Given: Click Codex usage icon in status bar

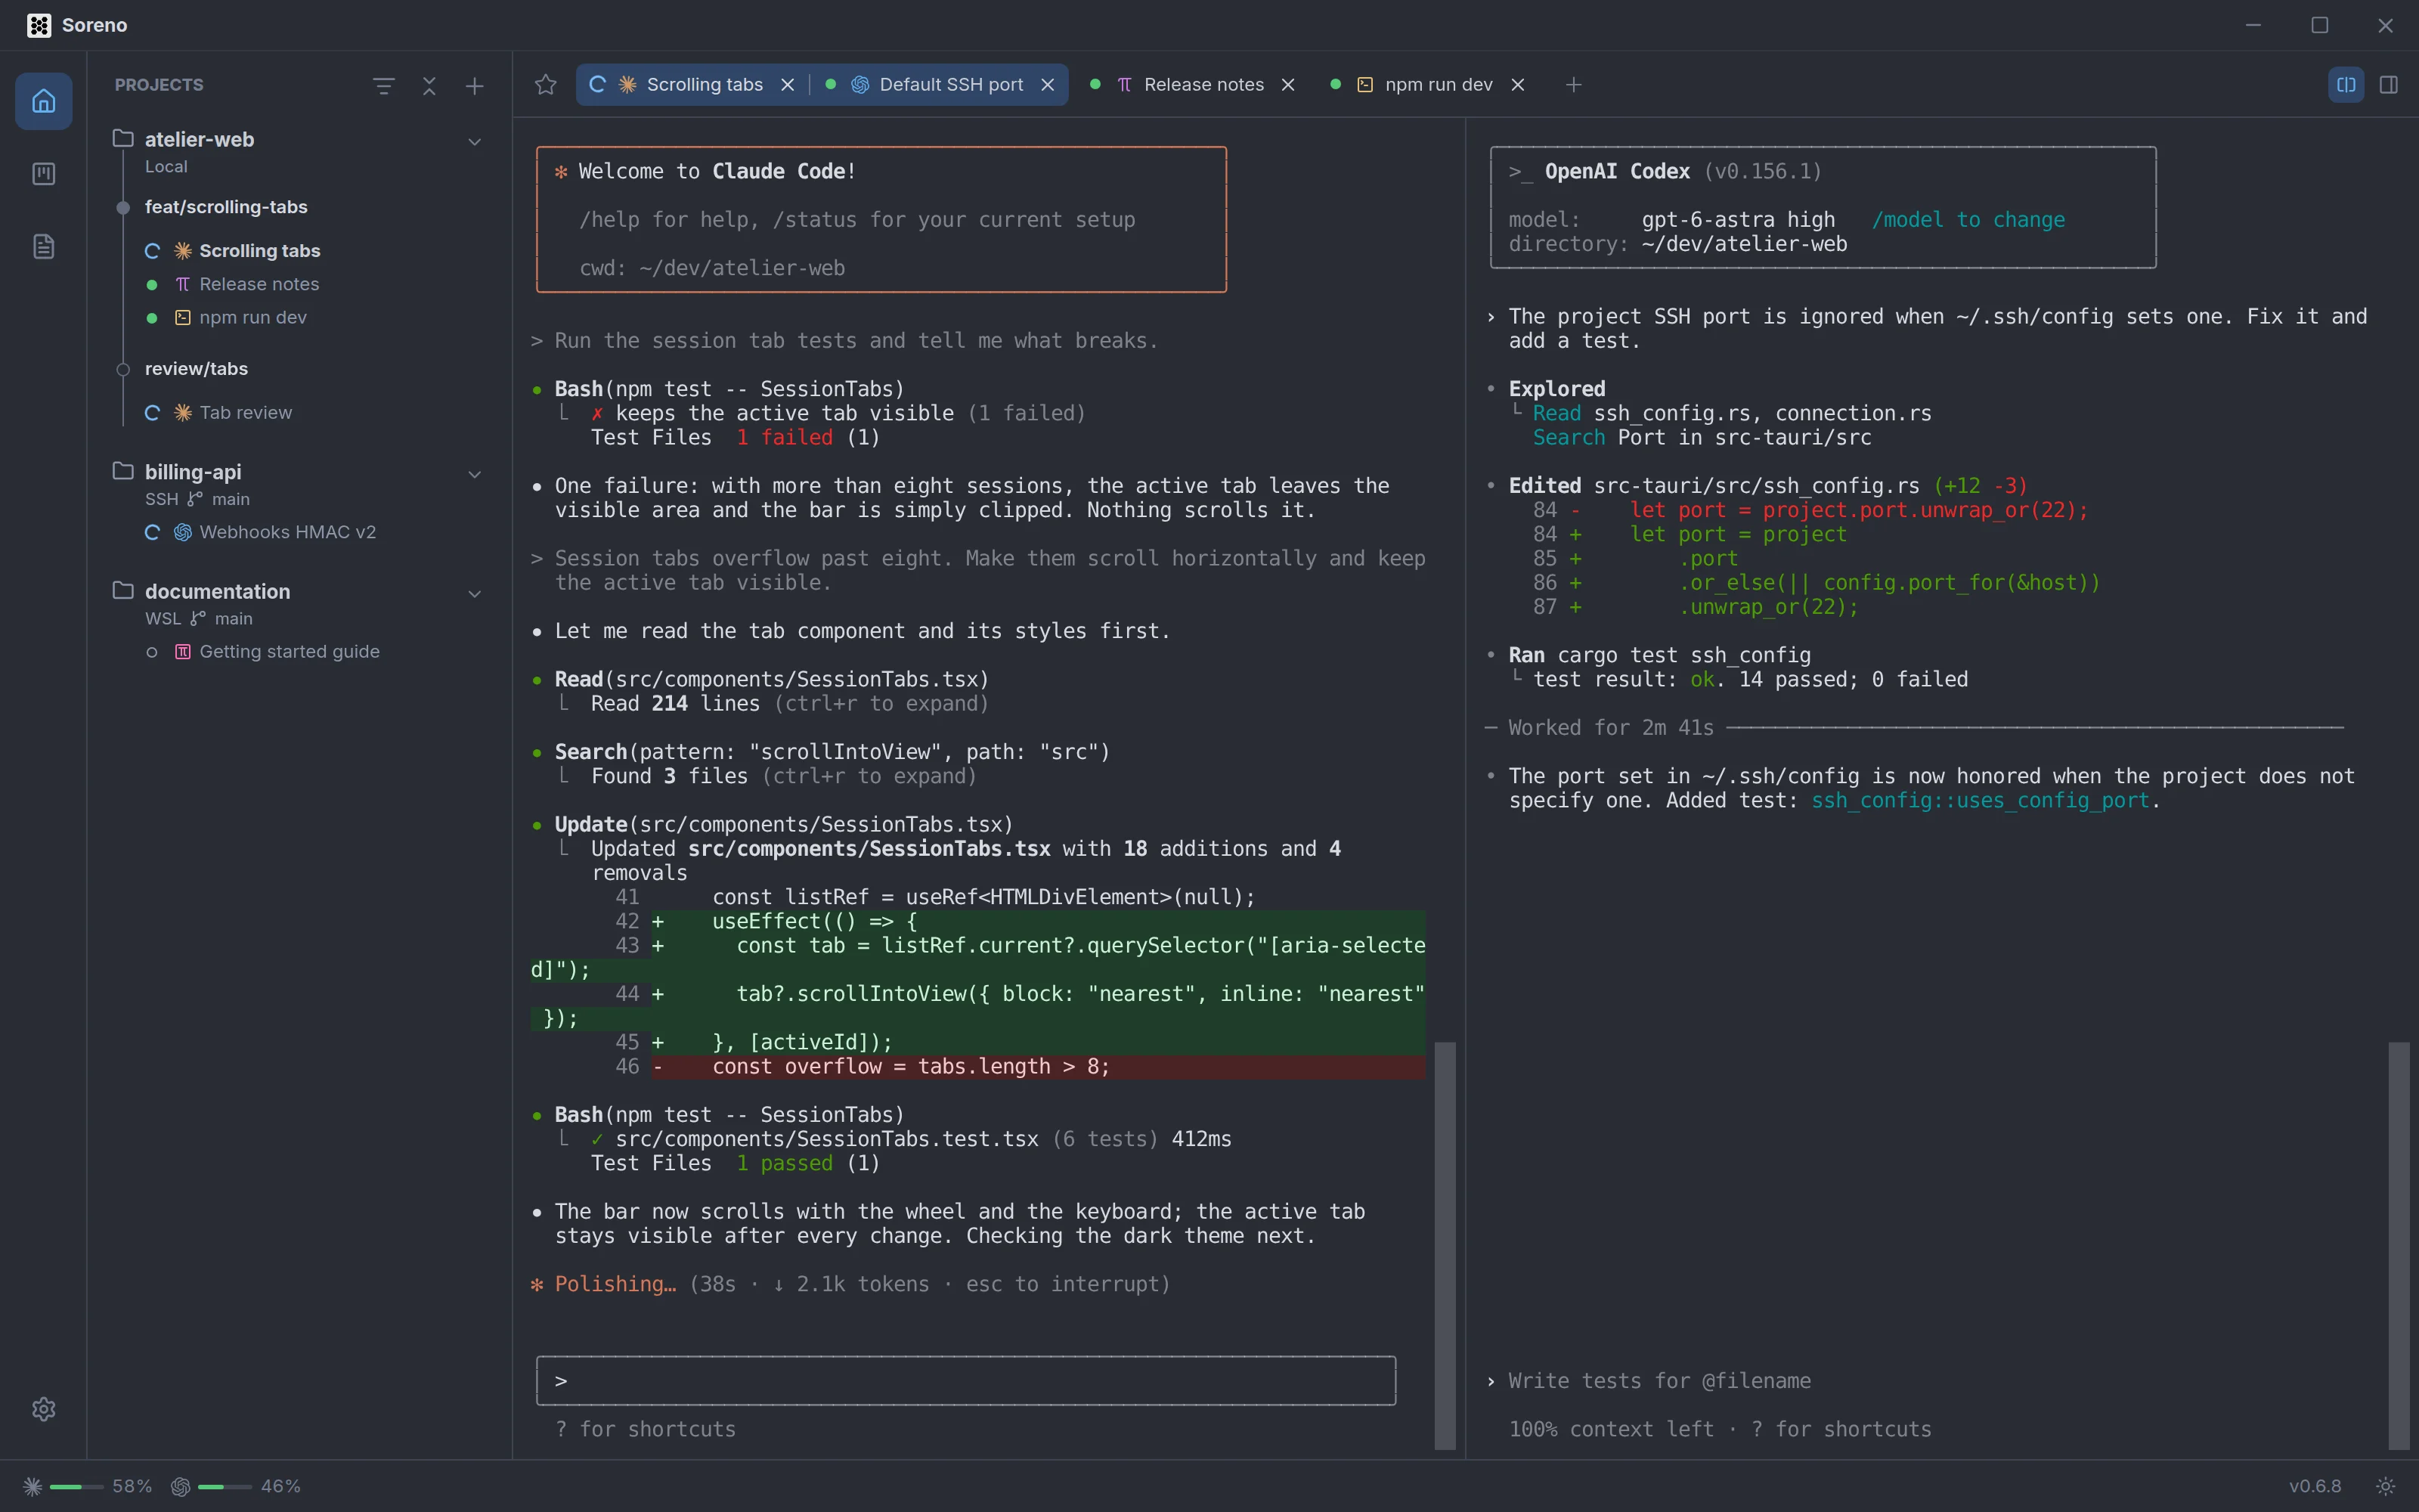Looking at the screenshot, I should click(x=181, y=1487).
